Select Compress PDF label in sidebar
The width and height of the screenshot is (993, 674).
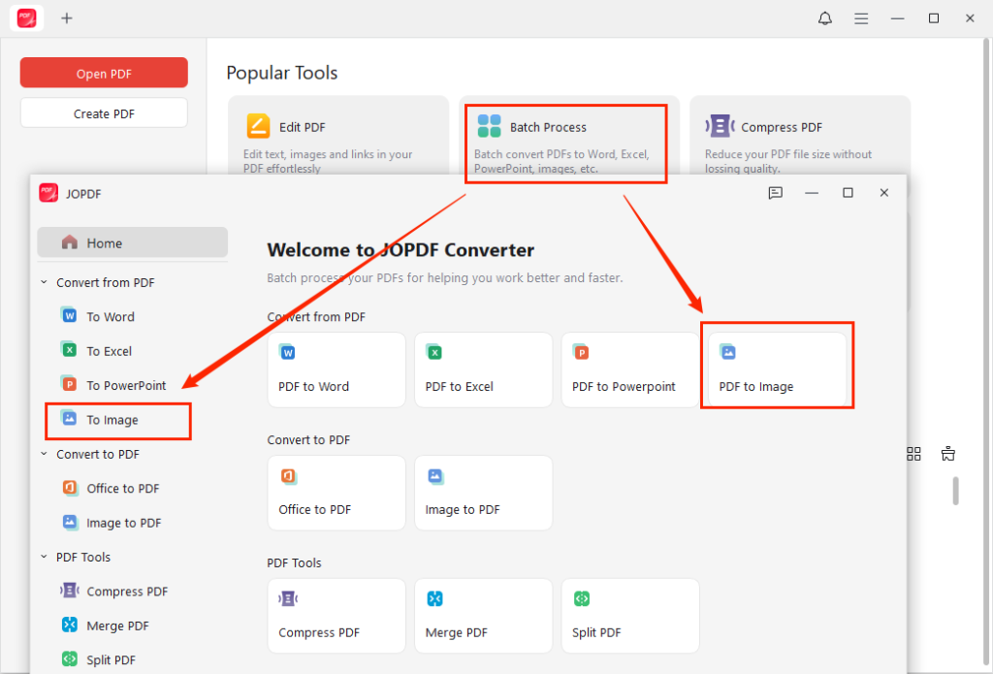(x=127, y=591)
